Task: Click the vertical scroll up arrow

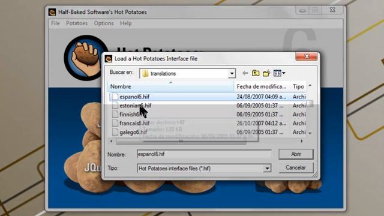Action: 310,85
